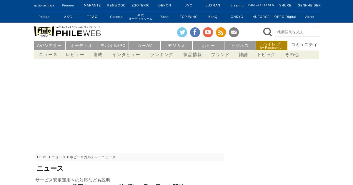Open the YouTube channel icon
Screen dimensions: 353x185
coord(208,32)
